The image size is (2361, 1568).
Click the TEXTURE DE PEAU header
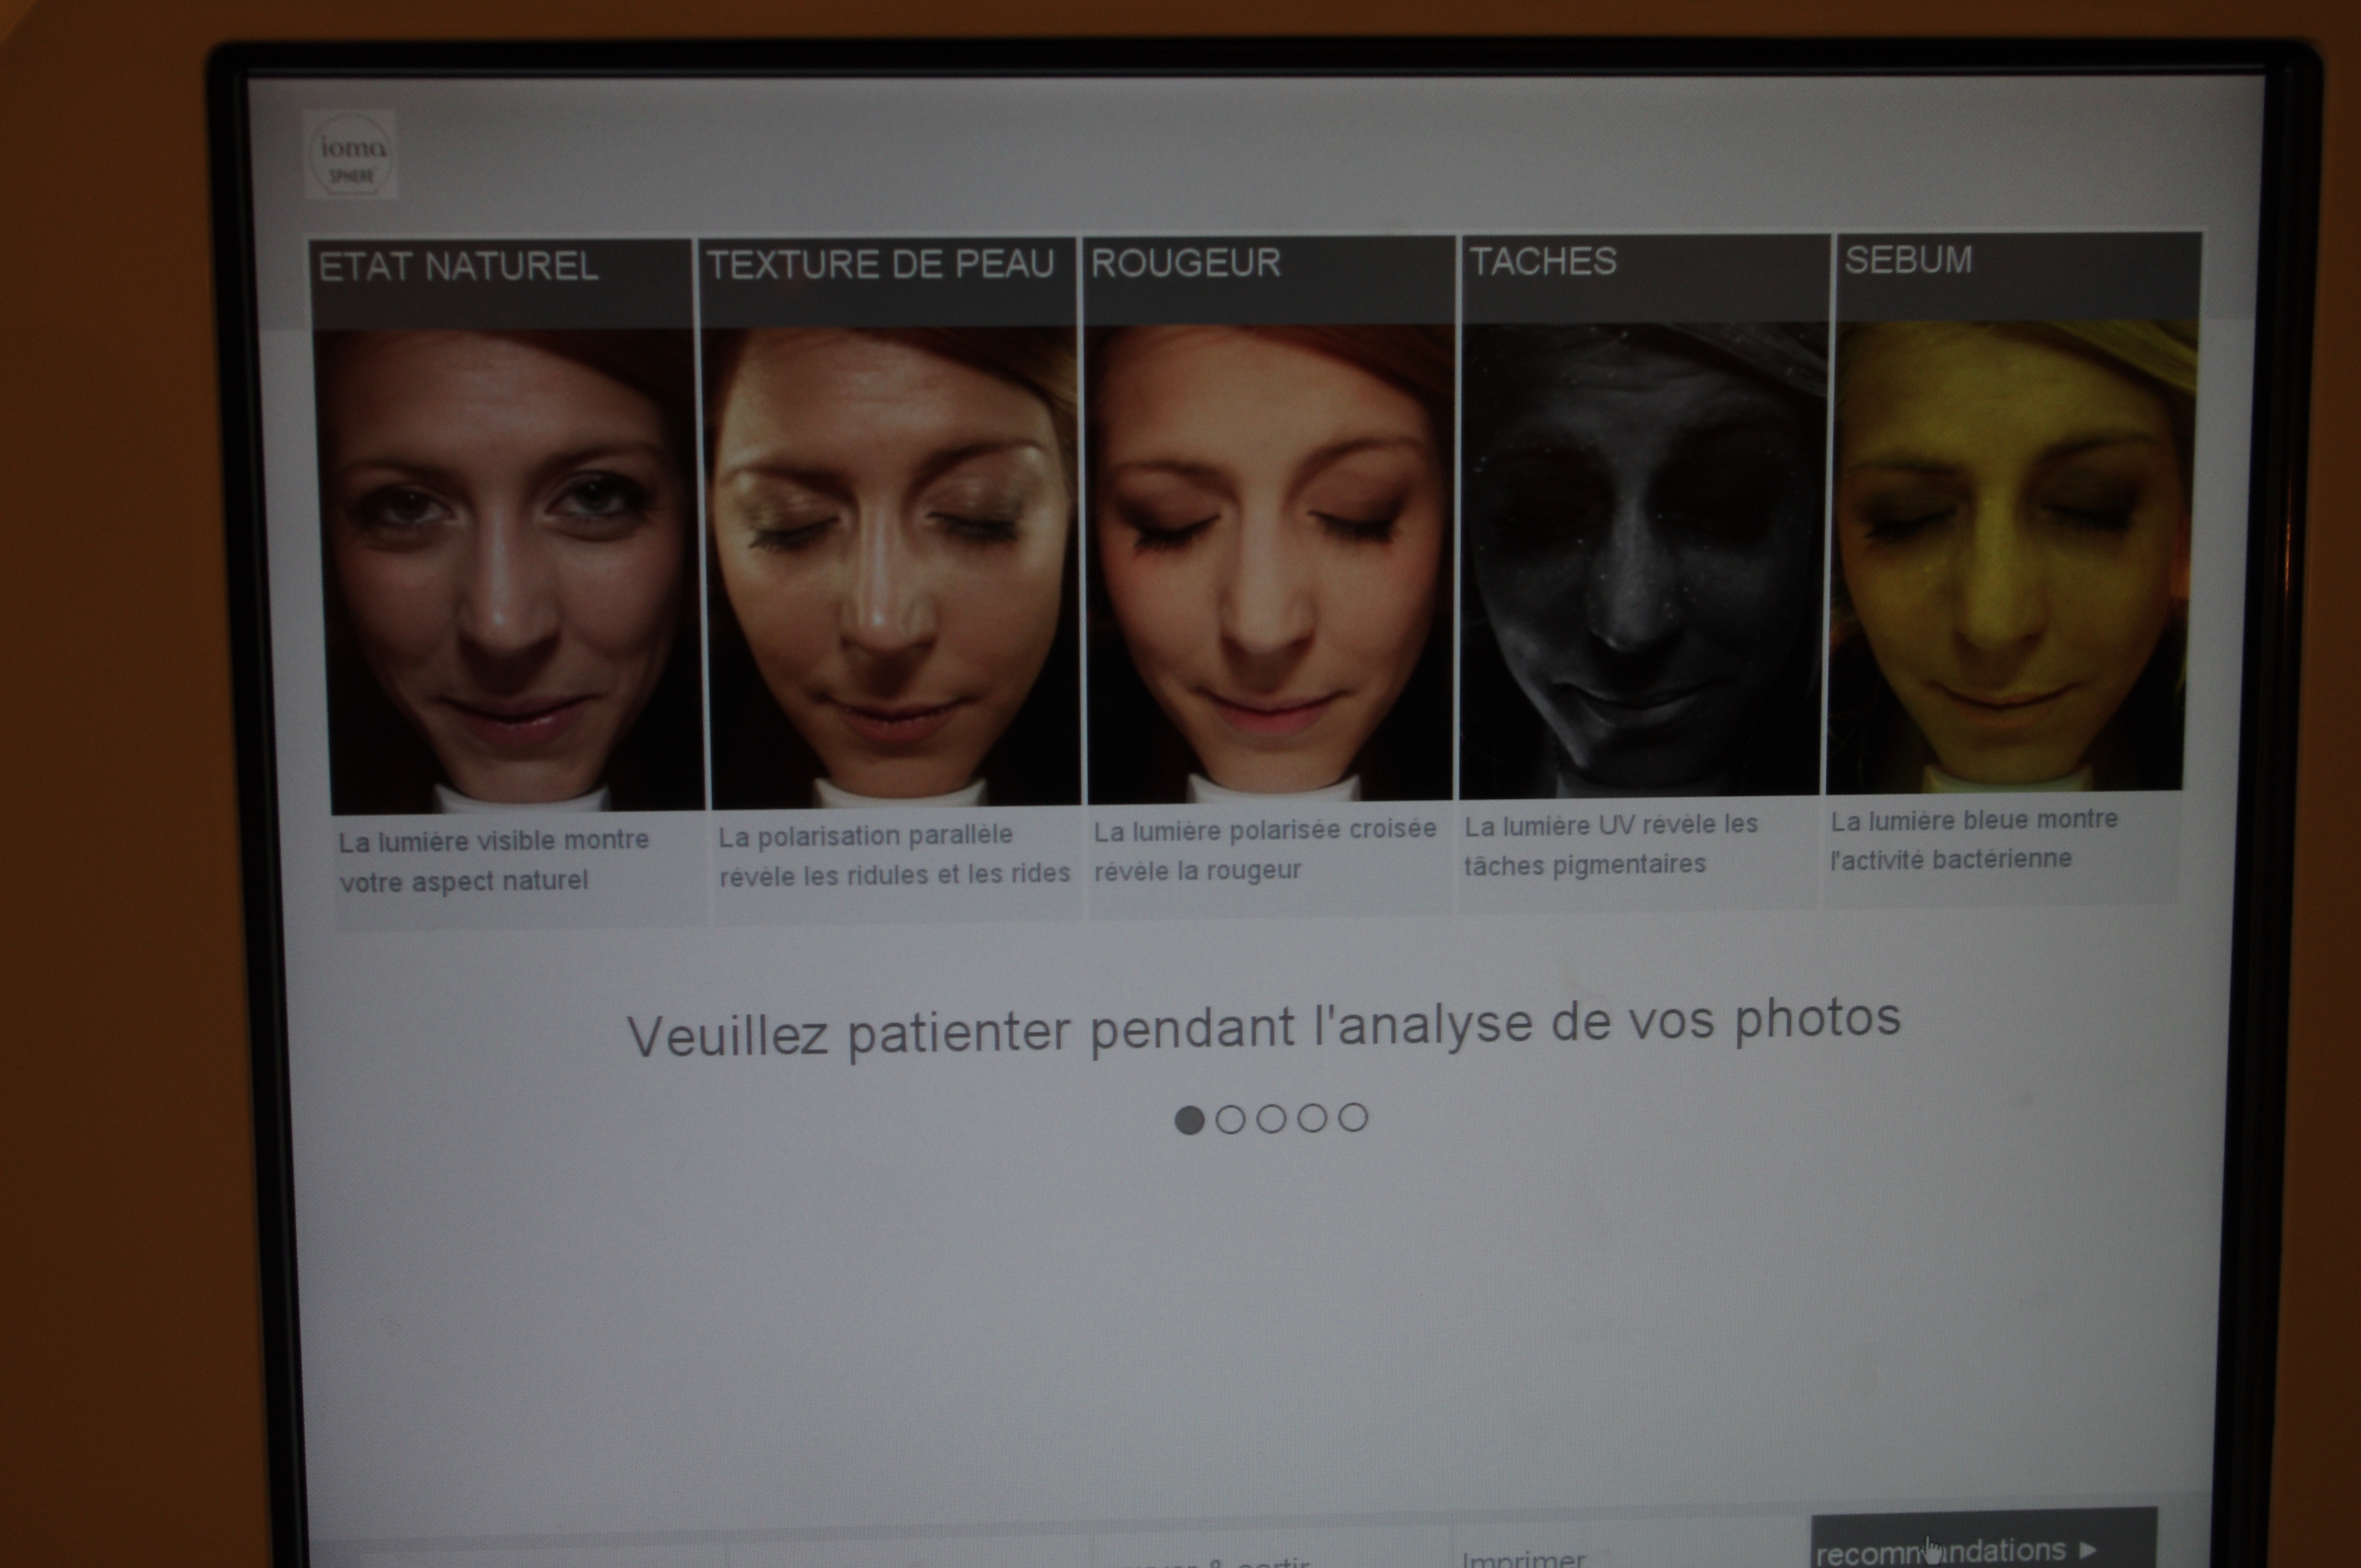(880, 265)
